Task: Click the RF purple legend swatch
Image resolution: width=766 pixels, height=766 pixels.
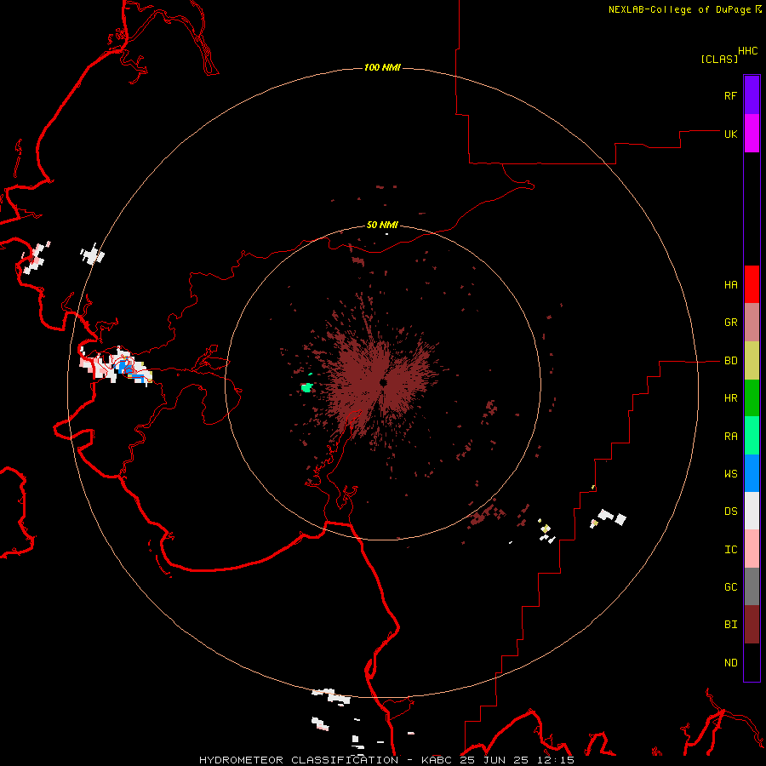Action: [x=752, y=95]
